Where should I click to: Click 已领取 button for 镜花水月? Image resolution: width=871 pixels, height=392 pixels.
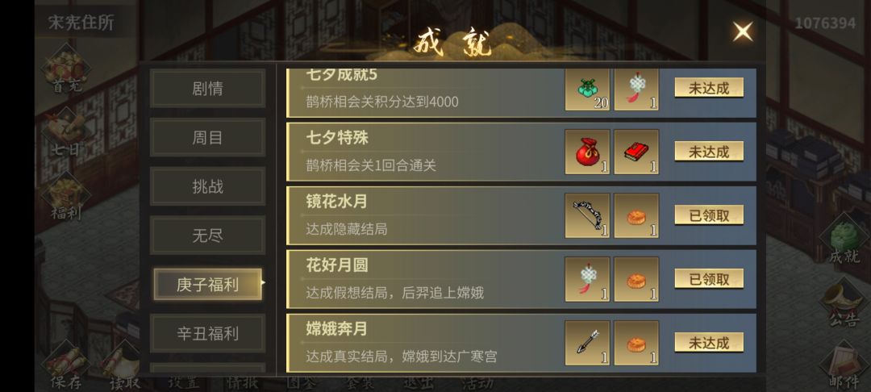click(709, 215)
